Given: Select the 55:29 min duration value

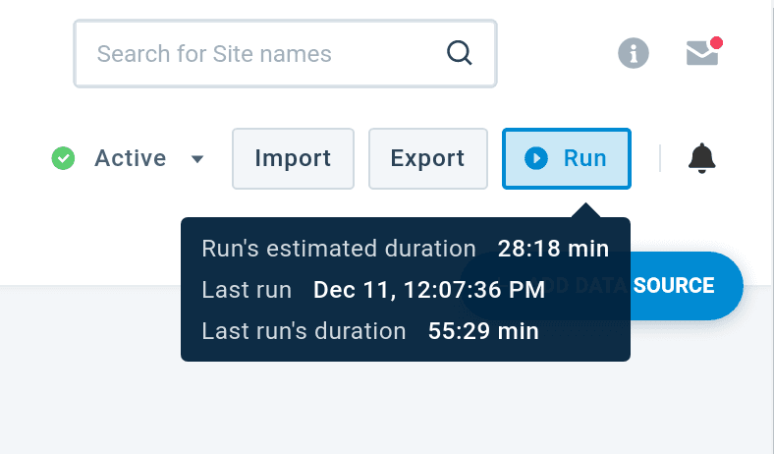Looking at the screenshot, I should [x=483, y=331].
